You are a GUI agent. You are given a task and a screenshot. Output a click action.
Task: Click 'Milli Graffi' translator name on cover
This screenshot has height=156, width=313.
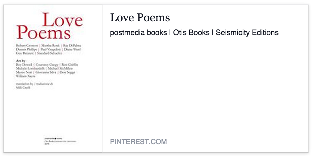click(23, 87)
